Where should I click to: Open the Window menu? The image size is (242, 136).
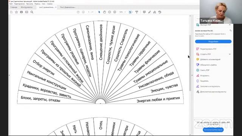point(43,4)
